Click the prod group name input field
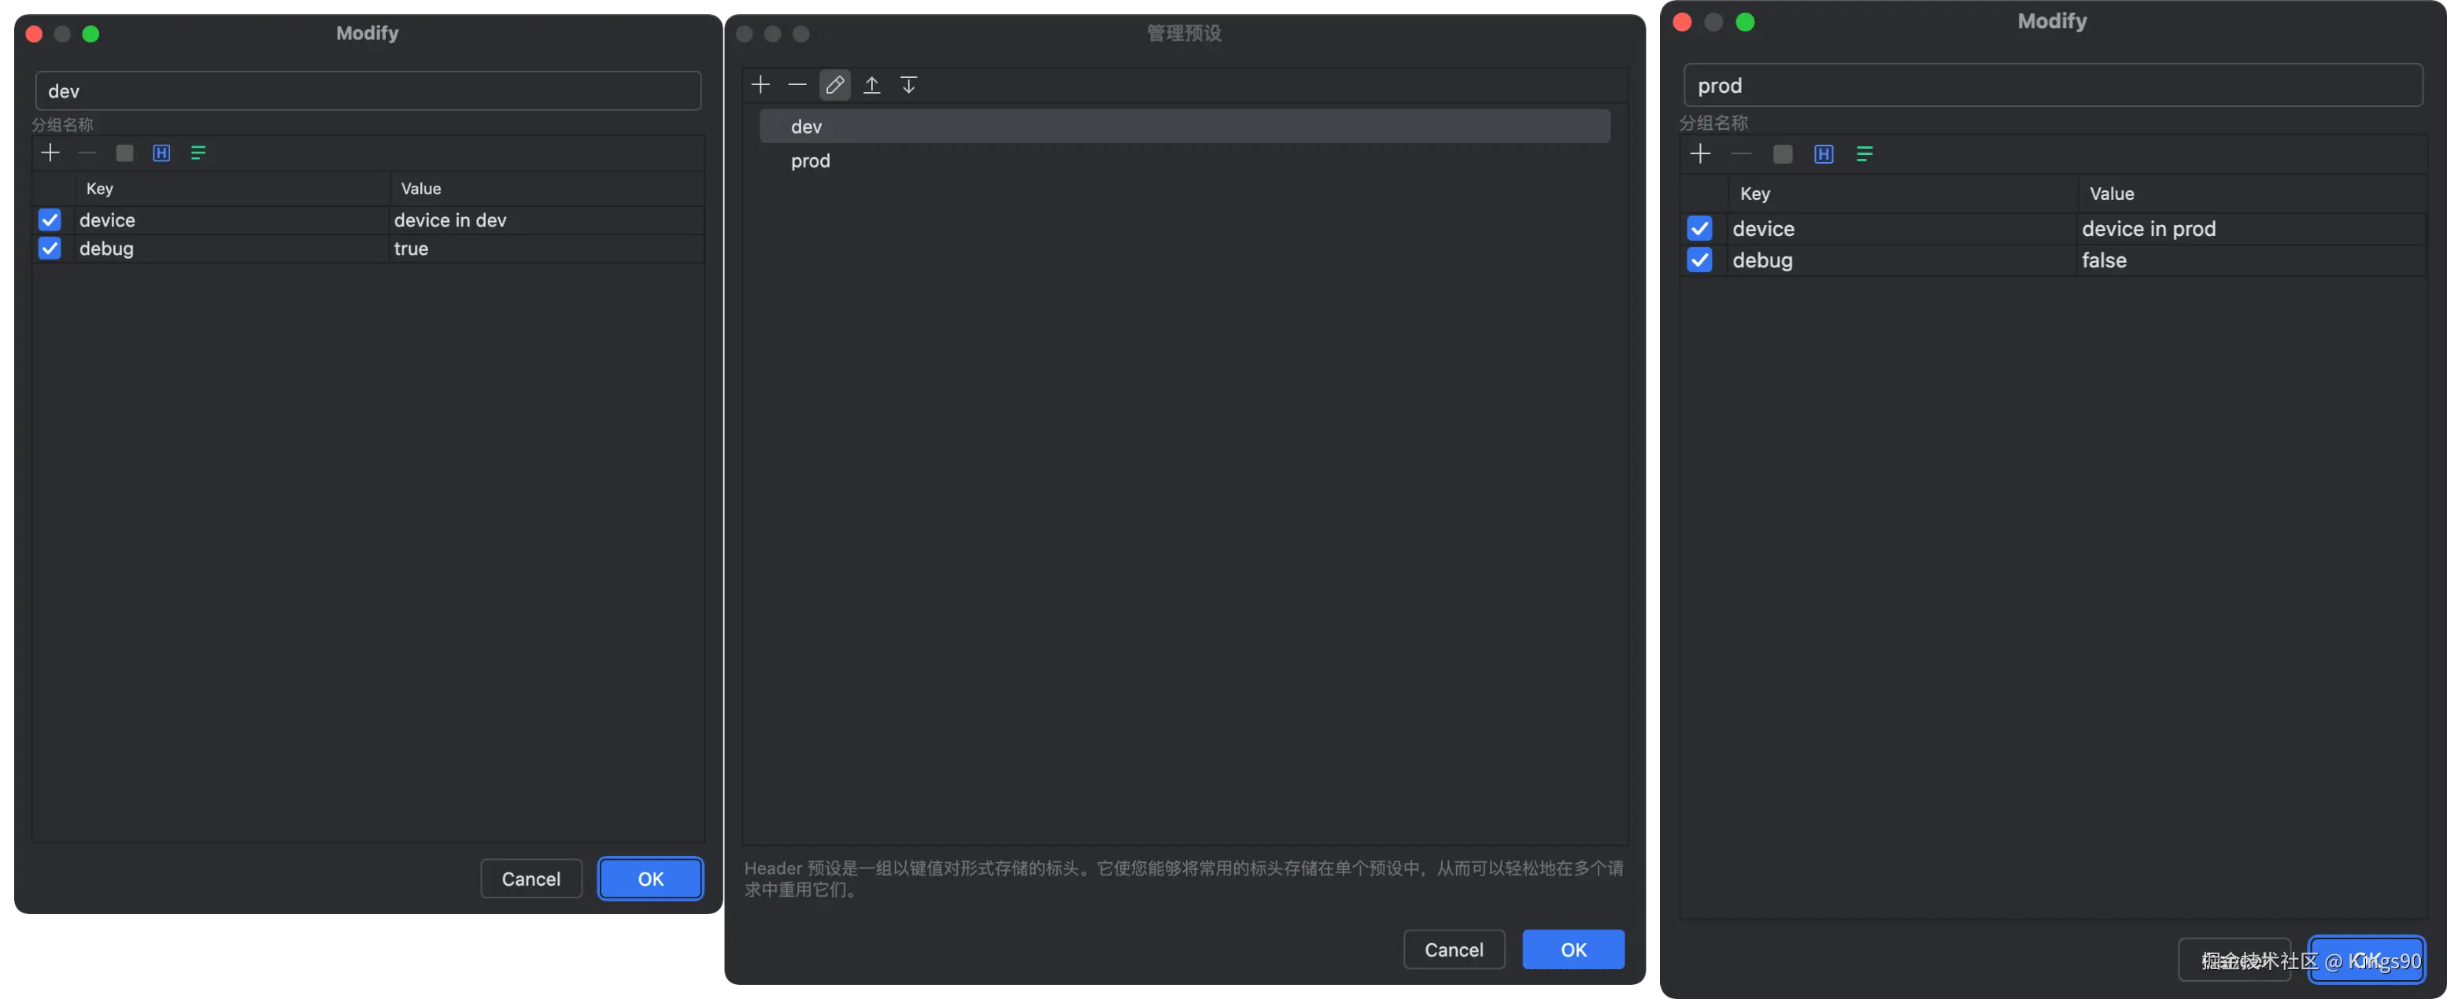 pyautogui.click(x=2052, y=86)
